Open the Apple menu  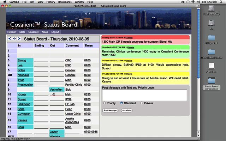click(x=5, y=2)
